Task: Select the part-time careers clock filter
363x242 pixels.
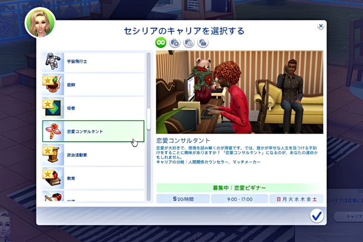Action: (x=189, y=43)
